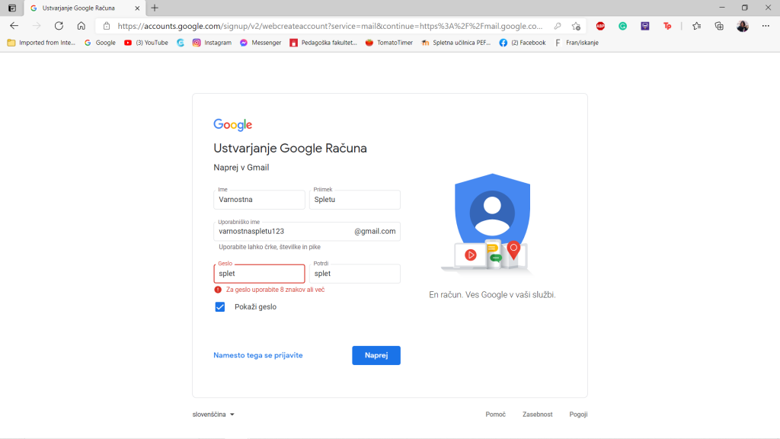Click the browser refresh icon
The height and width of the screenshot is (439, 780).
tap(59, 26)
